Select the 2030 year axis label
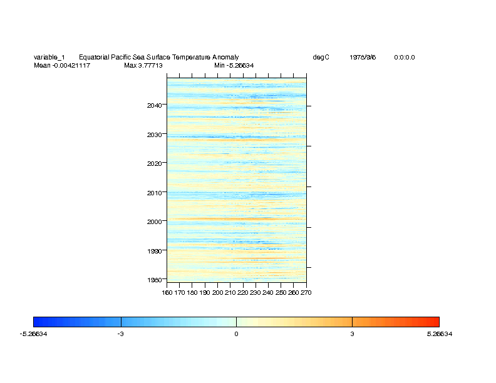Screen dimensions: 496x383 155,135
